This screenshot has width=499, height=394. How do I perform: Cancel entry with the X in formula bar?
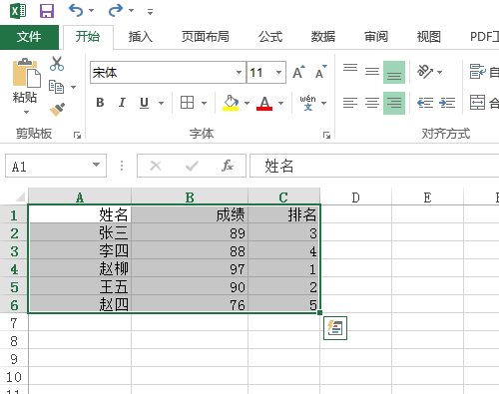pyautogui.click(x=156, y=166)
